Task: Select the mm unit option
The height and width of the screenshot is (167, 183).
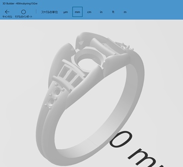Action: tap(77, 12)
